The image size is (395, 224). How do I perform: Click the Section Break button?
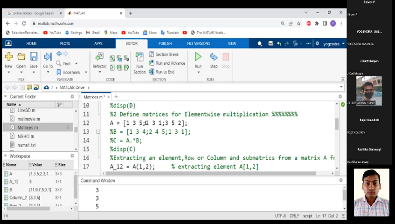click(164, 54)
